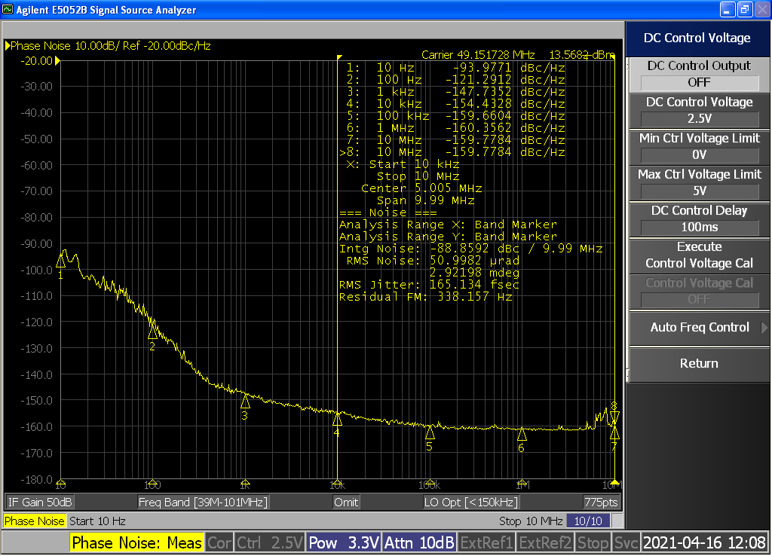Click IF Gain 50dB status field
Image resolution: width=772 pixels, height=556 pixels.
40,503
